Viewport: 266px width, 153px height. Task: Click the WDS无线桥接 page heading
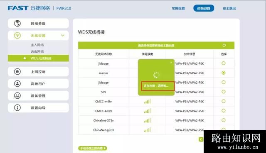(91, 32)
